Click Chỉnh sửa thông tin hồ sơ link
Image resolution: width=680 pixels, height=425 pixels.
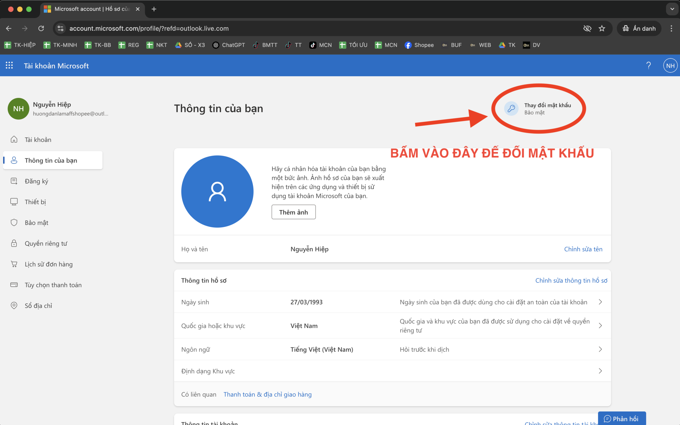(571, 281)
